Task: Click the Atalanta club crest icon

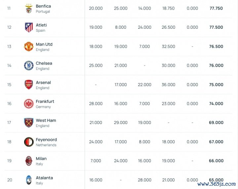Action: point(29,180)
